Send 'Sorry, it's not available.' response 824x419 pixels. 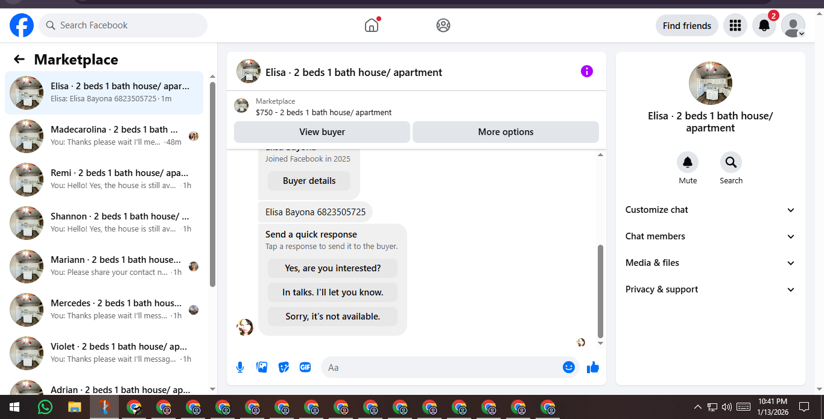332,317
